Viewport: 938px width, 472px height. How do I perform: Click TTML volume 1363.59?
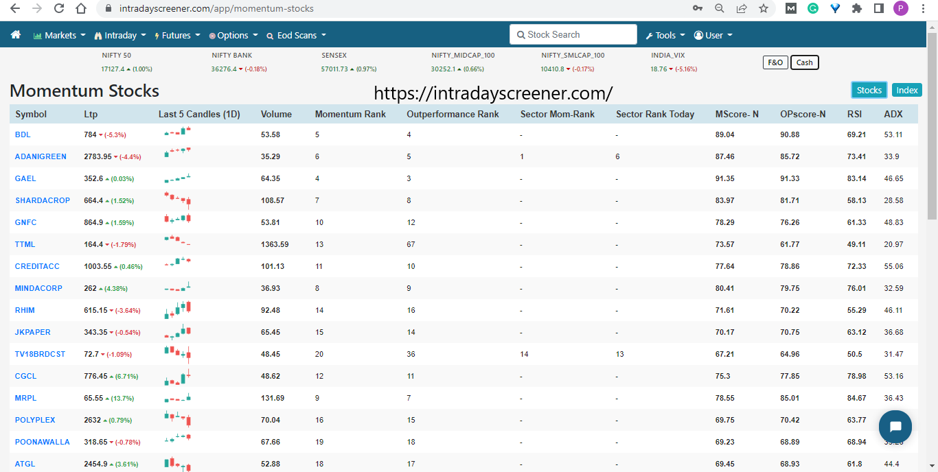[275, 244]
